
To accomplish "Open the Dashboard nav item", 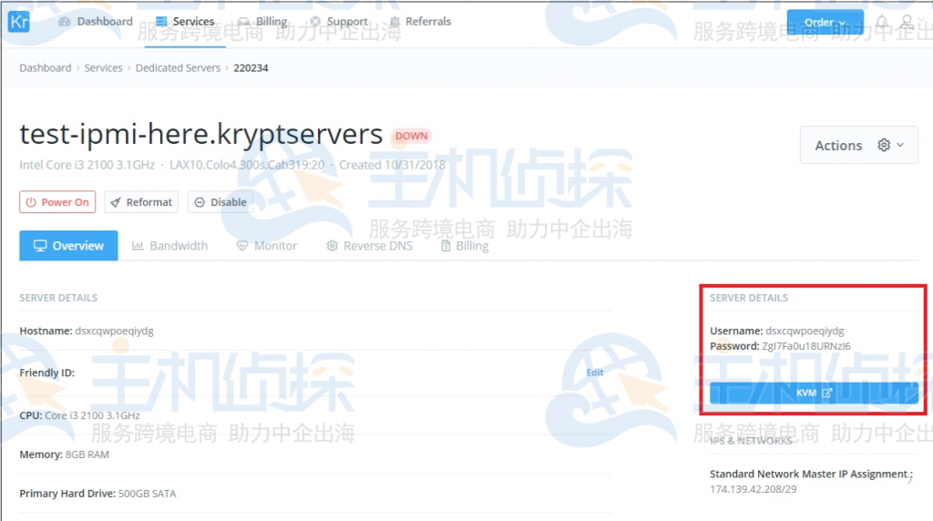I will tap(95, 22).
